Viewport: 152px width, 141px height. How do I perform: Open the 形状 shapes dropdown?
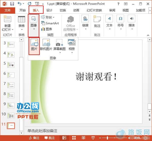pos(48,17)
